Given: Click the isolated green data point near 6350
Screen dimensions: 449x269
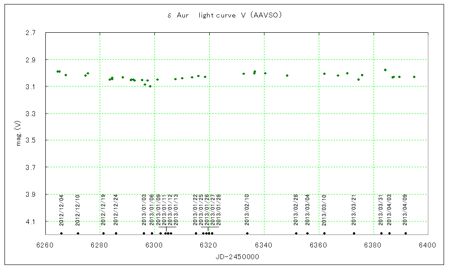Looking at the screenshot, I should tap(287, 75).
